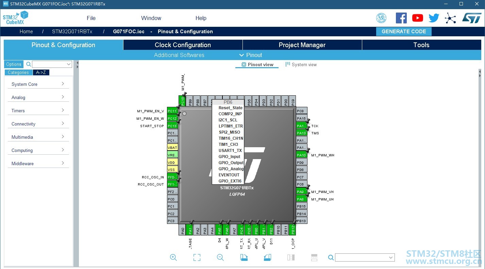
Task: Open the Facebook icon link
Action: pos(401,18)
